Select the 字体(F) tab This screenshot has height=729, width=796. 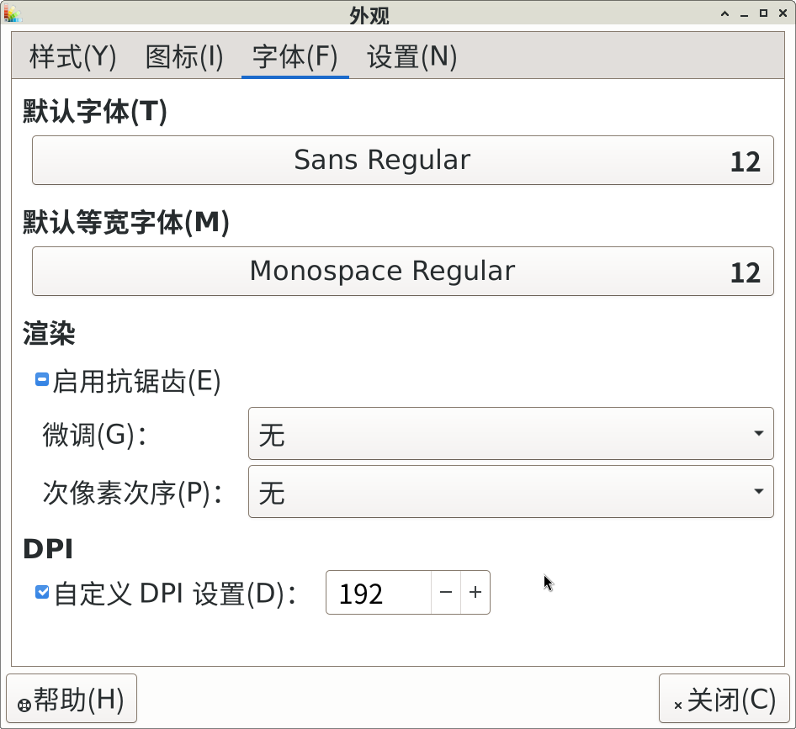[295, 57]
